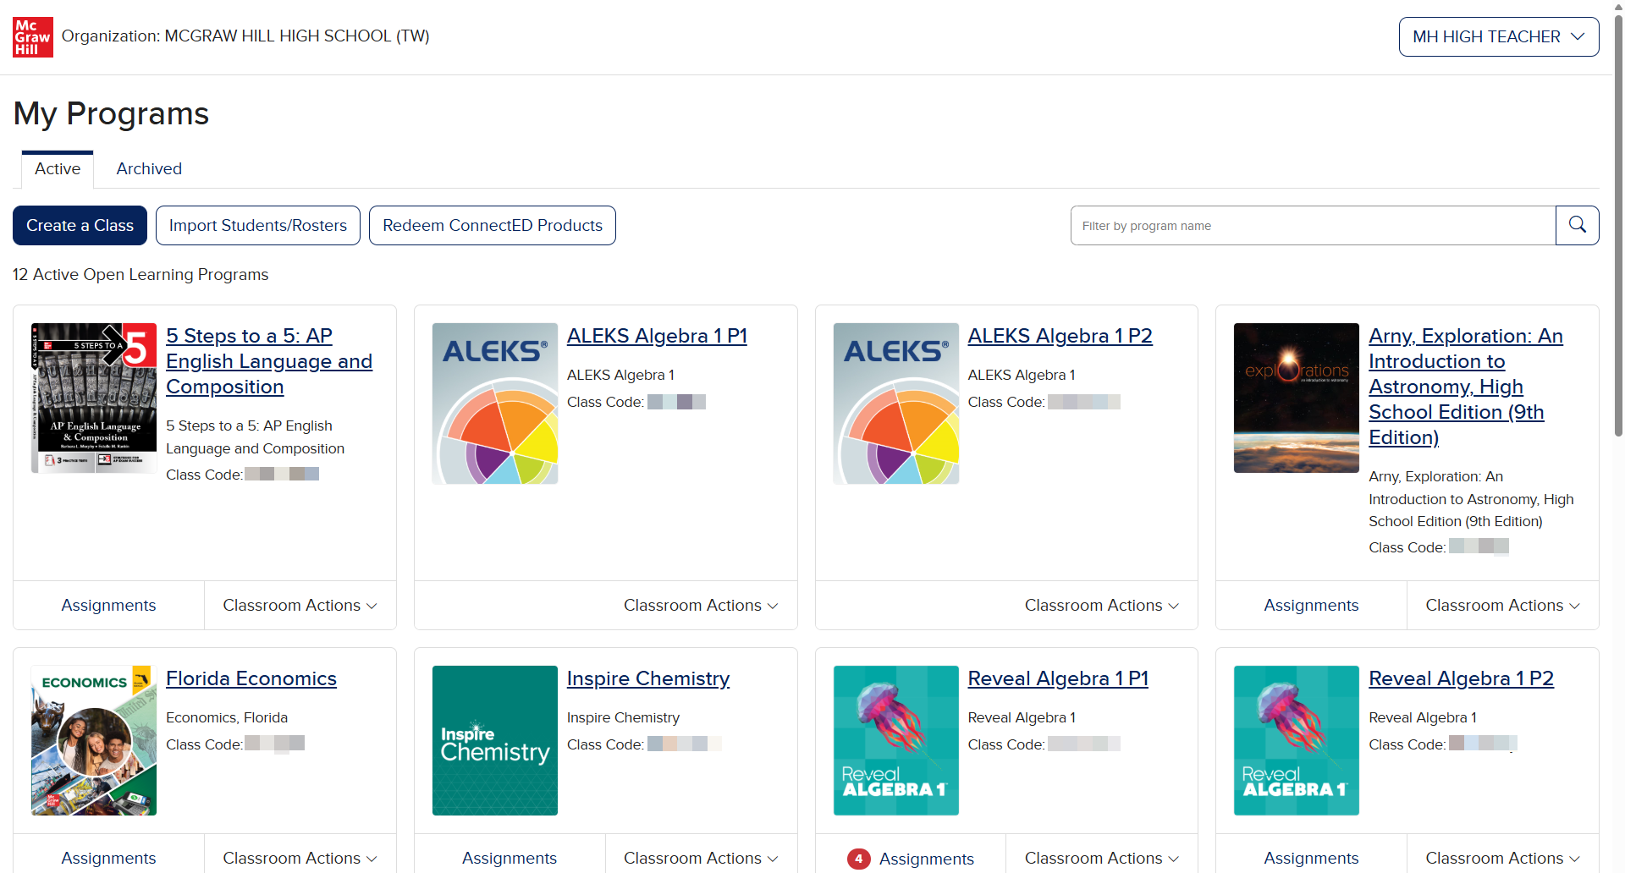
Task: Click the Inspire Chemistry cover thumbnail
Action: tap(495, 740)
